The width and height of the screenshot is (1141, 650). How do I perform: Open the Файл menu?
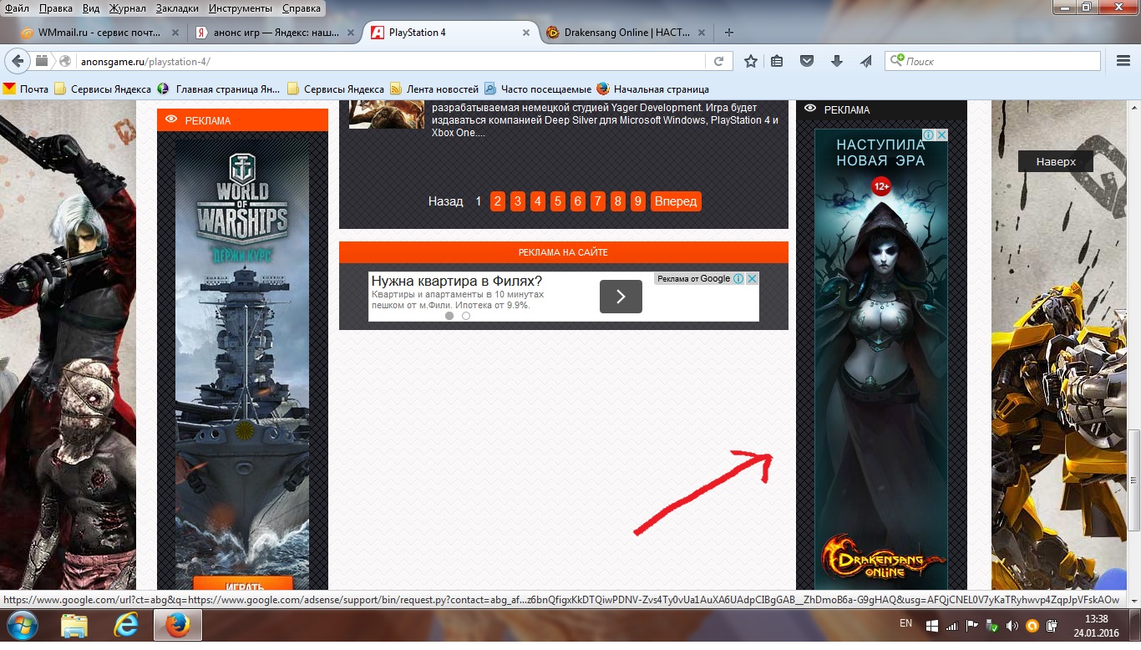pos(17,8)
